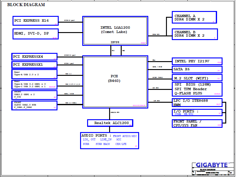Click 'Q-FLASH PLUS' line
Viewport: 236px width, 177px height.
188,93
